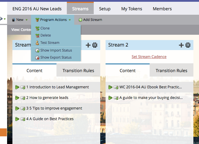Open Transition Rules tab in Stream 2
The height and width of the screenshot is (144, 199).
pyautogui.click(x=172, y=71)
